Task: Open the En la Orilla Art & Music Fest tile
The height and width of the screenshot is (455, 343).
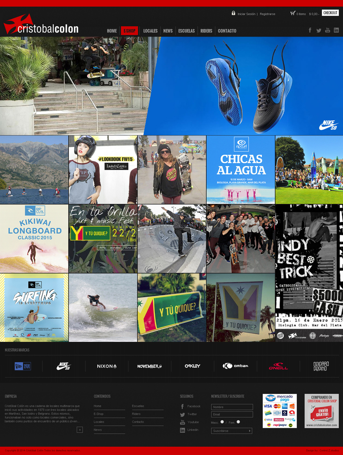Action: click(x=103, y=239)
